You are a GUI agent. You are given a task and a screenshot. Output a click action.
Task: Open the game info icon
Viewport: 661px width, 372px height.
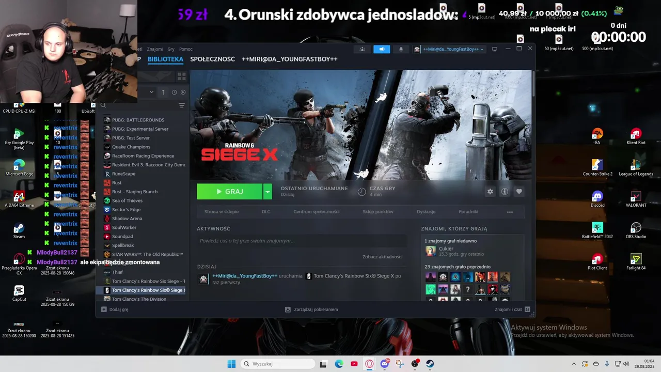(x=505, y=192)
